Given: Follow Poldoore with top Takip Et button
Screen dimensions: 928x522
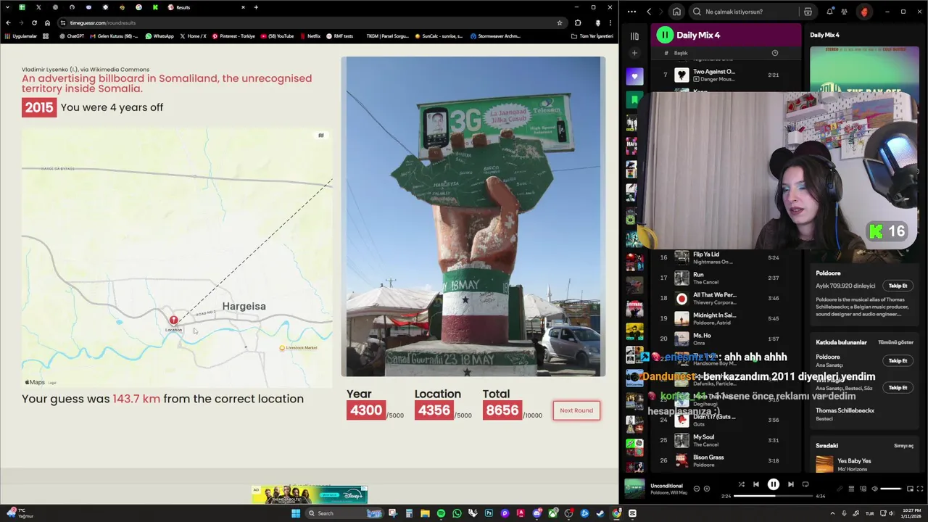Looking at the screenshot, I should [898, 286].
